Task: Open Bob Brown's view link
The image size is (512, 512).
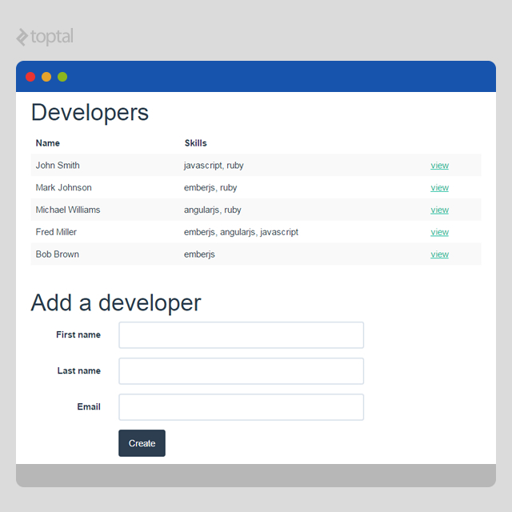Action: [x=439, y=254]
